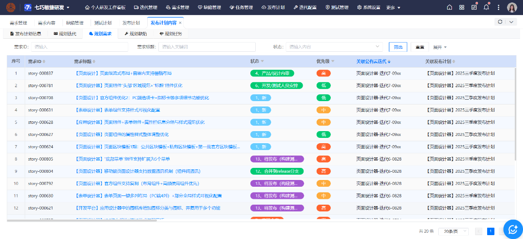
Task: Expand the 展开 filter options
Action: pos(440,47)
